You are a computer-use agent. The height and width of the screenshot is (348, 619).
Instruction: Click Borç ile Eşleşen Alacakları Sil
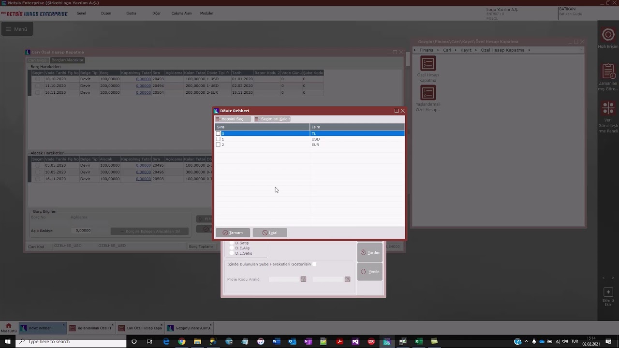pyautogui.click(x=149, y=231)
